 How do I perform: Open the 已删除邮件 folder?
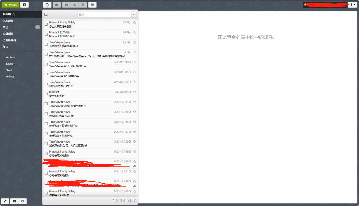click(21, 40)
